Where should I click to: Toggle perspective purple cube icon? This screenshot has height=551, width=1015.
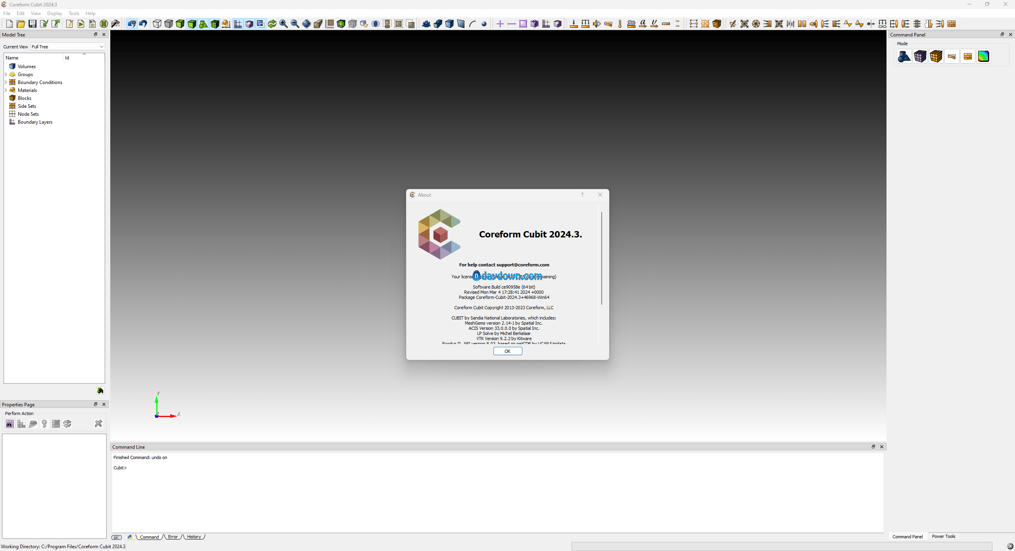click(249, 24)
